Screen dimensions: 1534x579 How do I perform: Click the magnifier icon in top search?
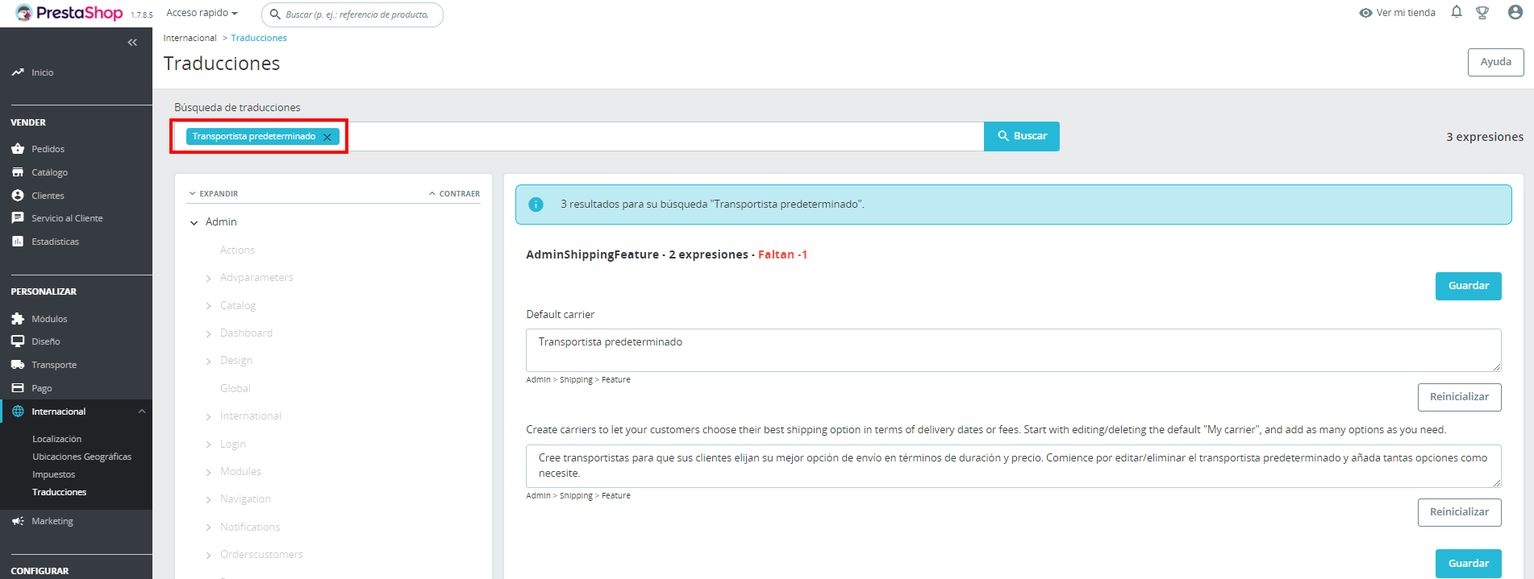[275, 14]
